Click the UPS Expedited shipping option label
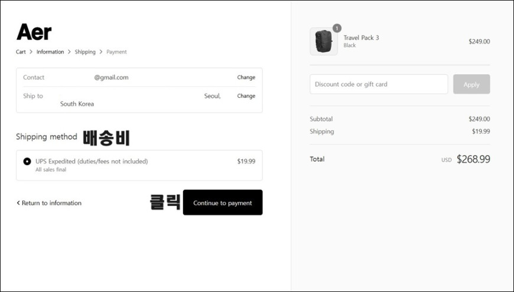 click(92, 162)
